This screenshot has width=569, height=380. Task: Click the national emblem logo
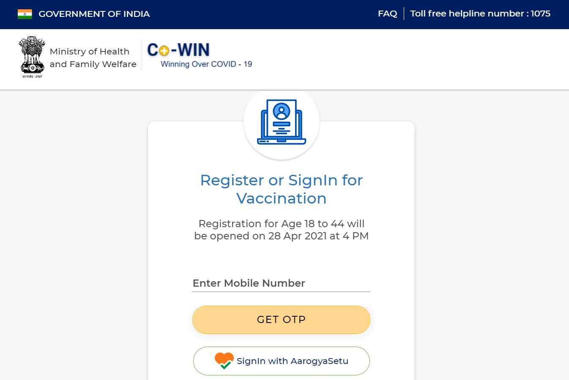[x=32, y=55]
